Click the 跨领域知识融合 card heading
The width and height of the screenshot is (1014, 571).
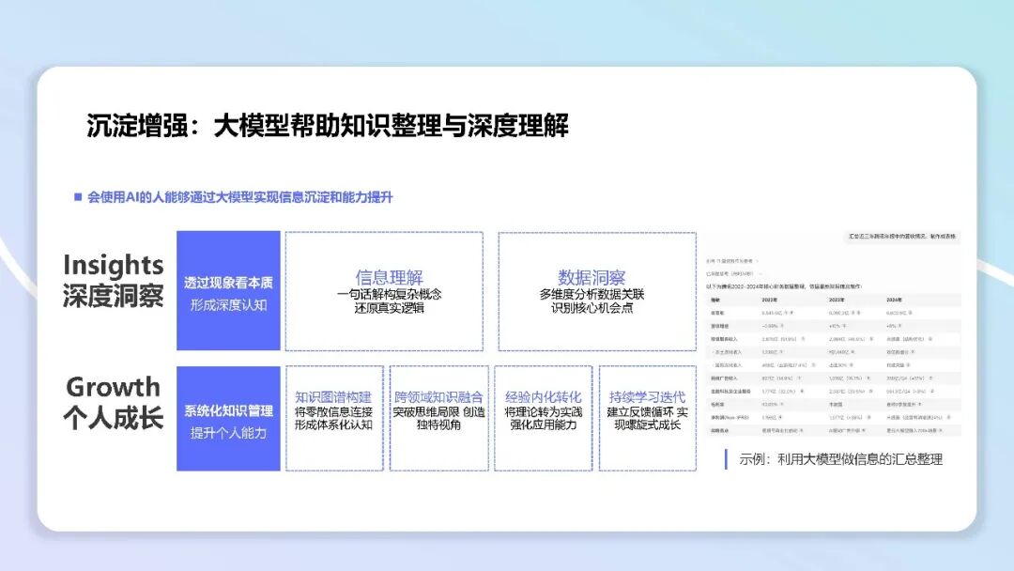439,397
